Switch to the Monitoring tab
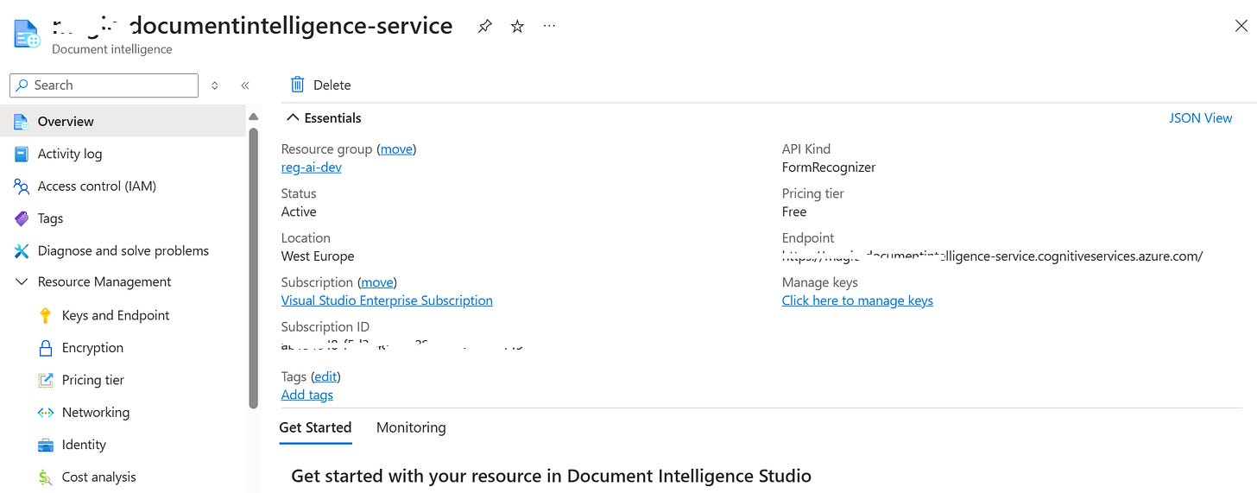 click(x=411, y=427)
